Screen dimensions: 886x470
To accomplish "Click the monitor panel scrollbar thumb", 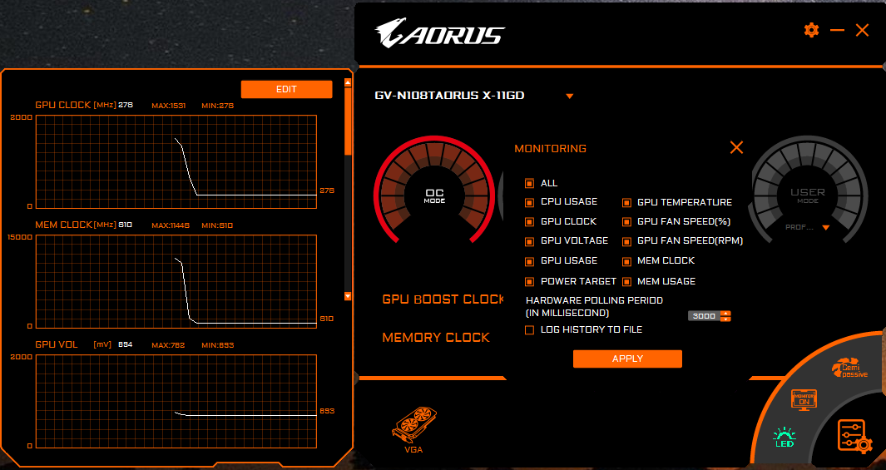I will point(348,121).
